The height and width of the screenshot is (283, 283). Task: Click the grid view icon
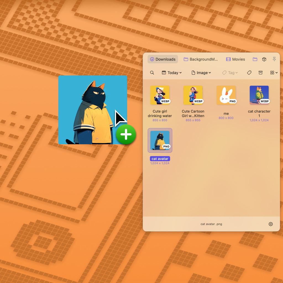(272, 72)
